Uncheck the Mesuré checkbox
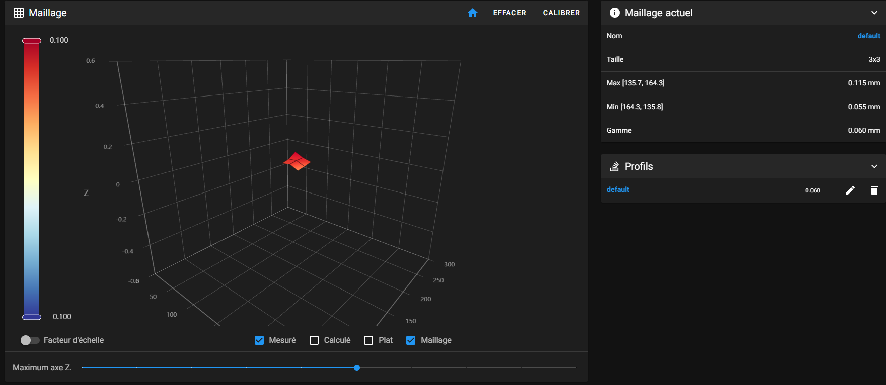886x385 pixels. [x=259, y=340]
